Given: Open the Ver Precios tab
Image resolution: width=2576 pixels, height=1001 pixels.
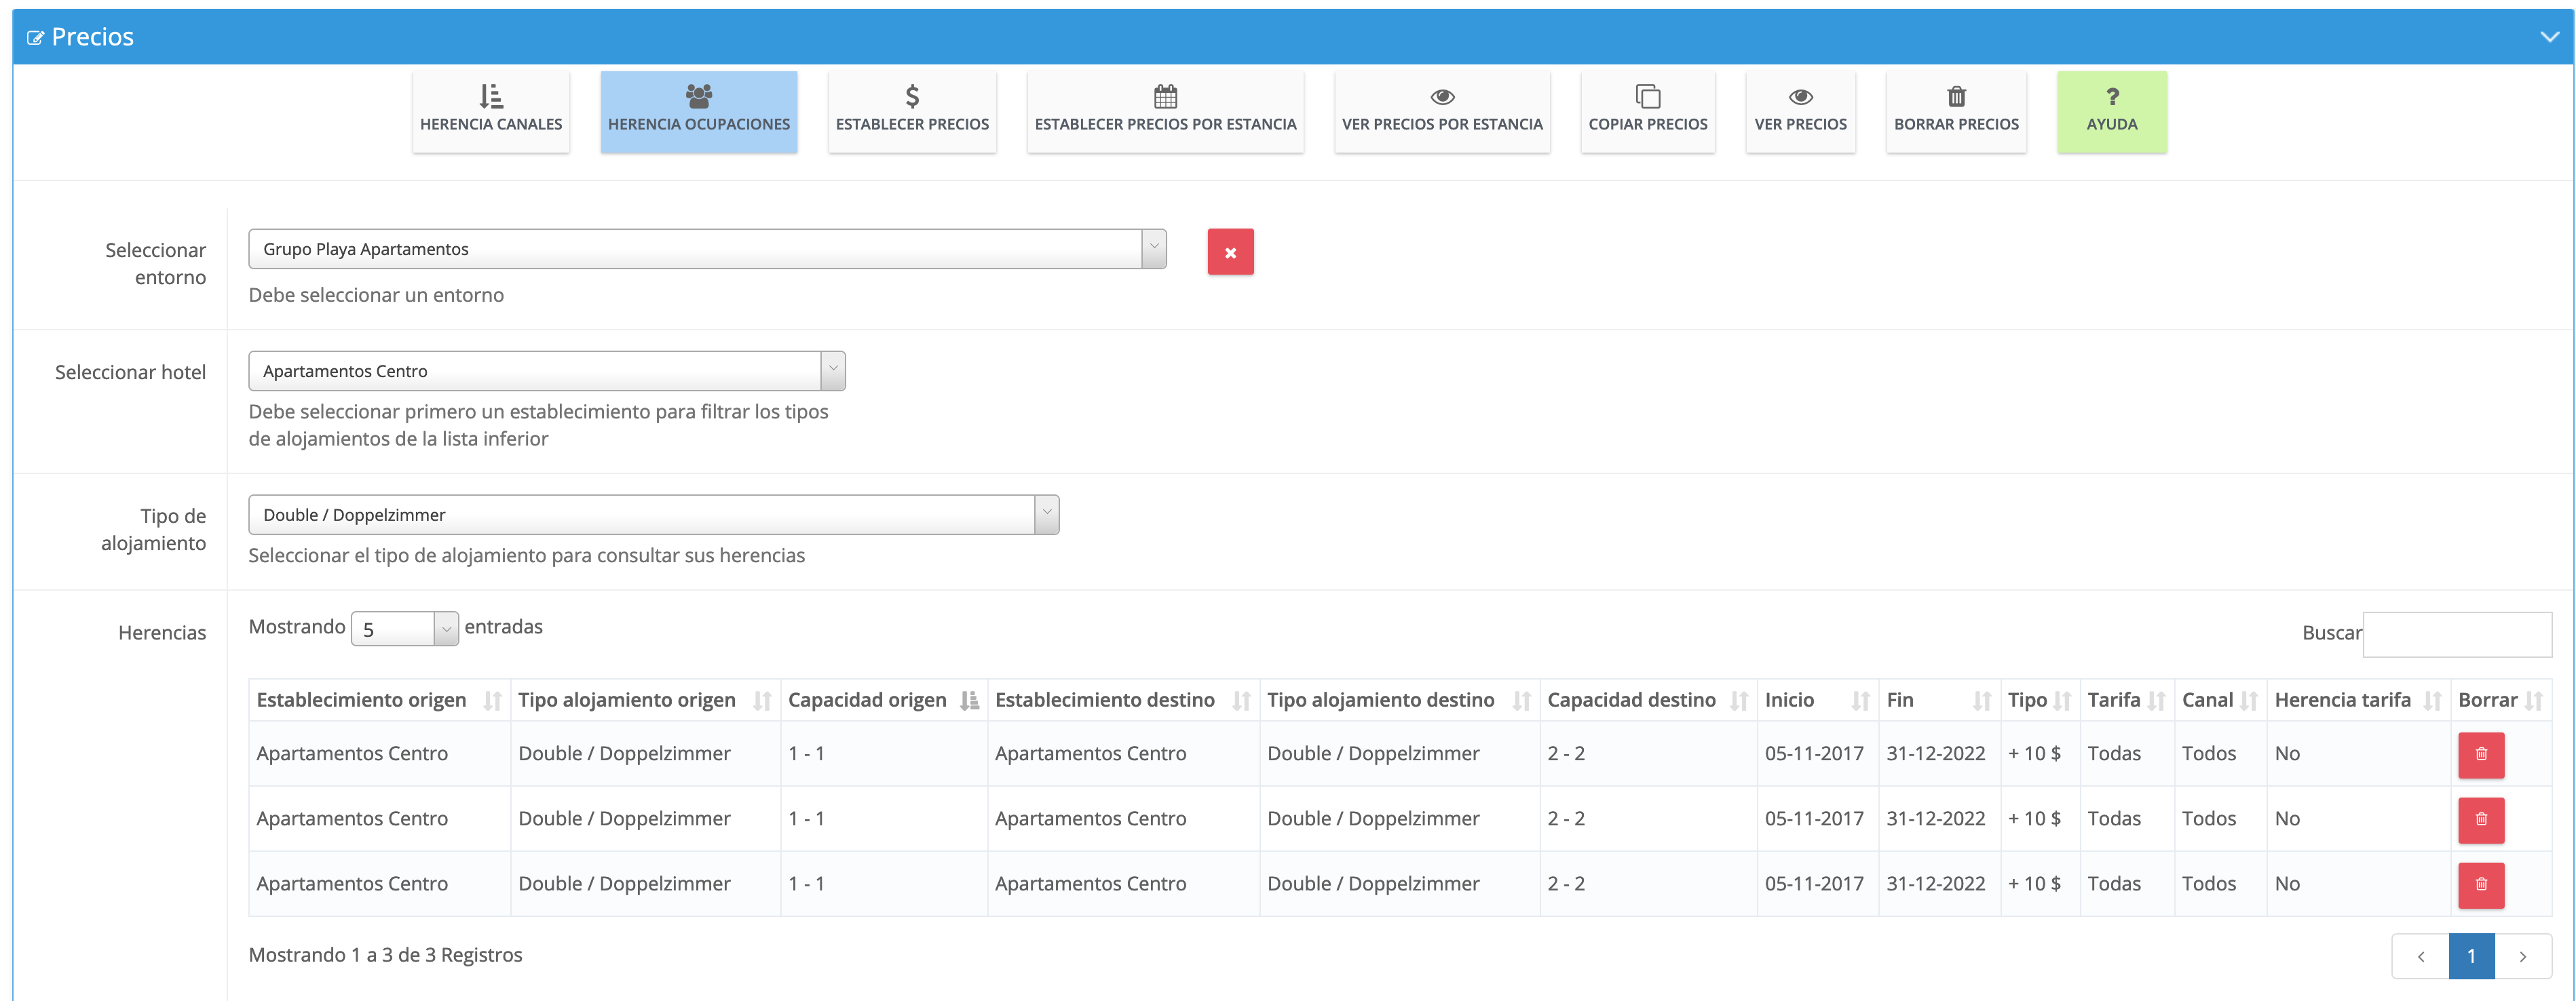Looking at the screenshot, I should tap(1799, 111).
